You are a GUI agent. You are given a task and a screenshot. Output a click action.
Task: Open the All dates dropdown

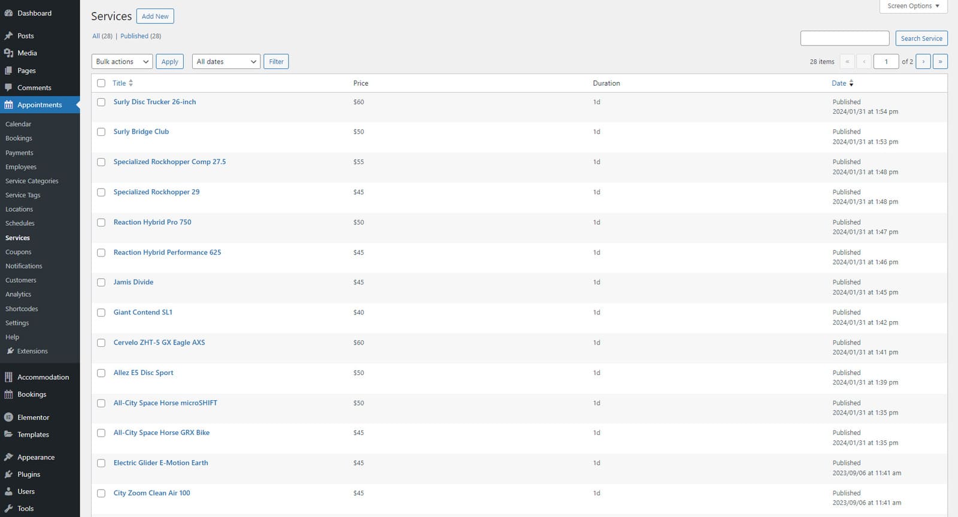point(226,62)
